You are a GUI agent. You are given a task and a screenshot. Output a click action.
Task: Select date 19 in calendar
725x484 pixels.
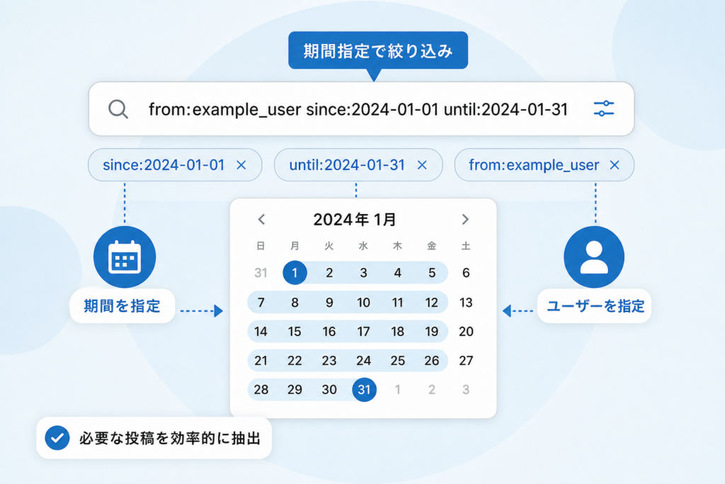coord(432,332)
